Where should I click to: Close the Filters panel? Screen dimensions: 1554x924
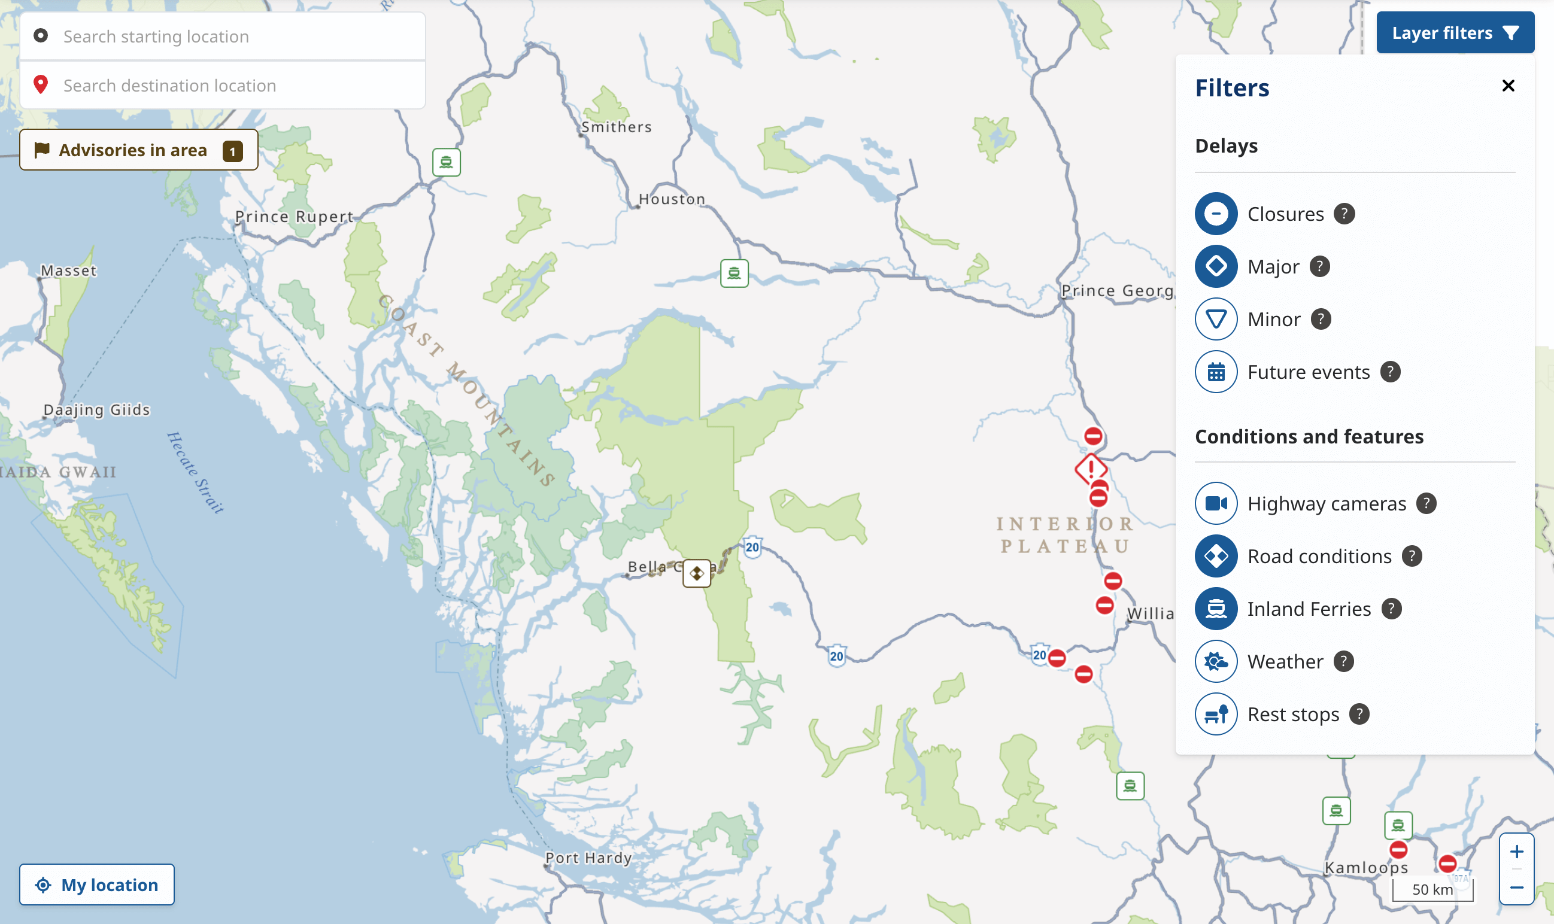click(x=1509, y=86)
